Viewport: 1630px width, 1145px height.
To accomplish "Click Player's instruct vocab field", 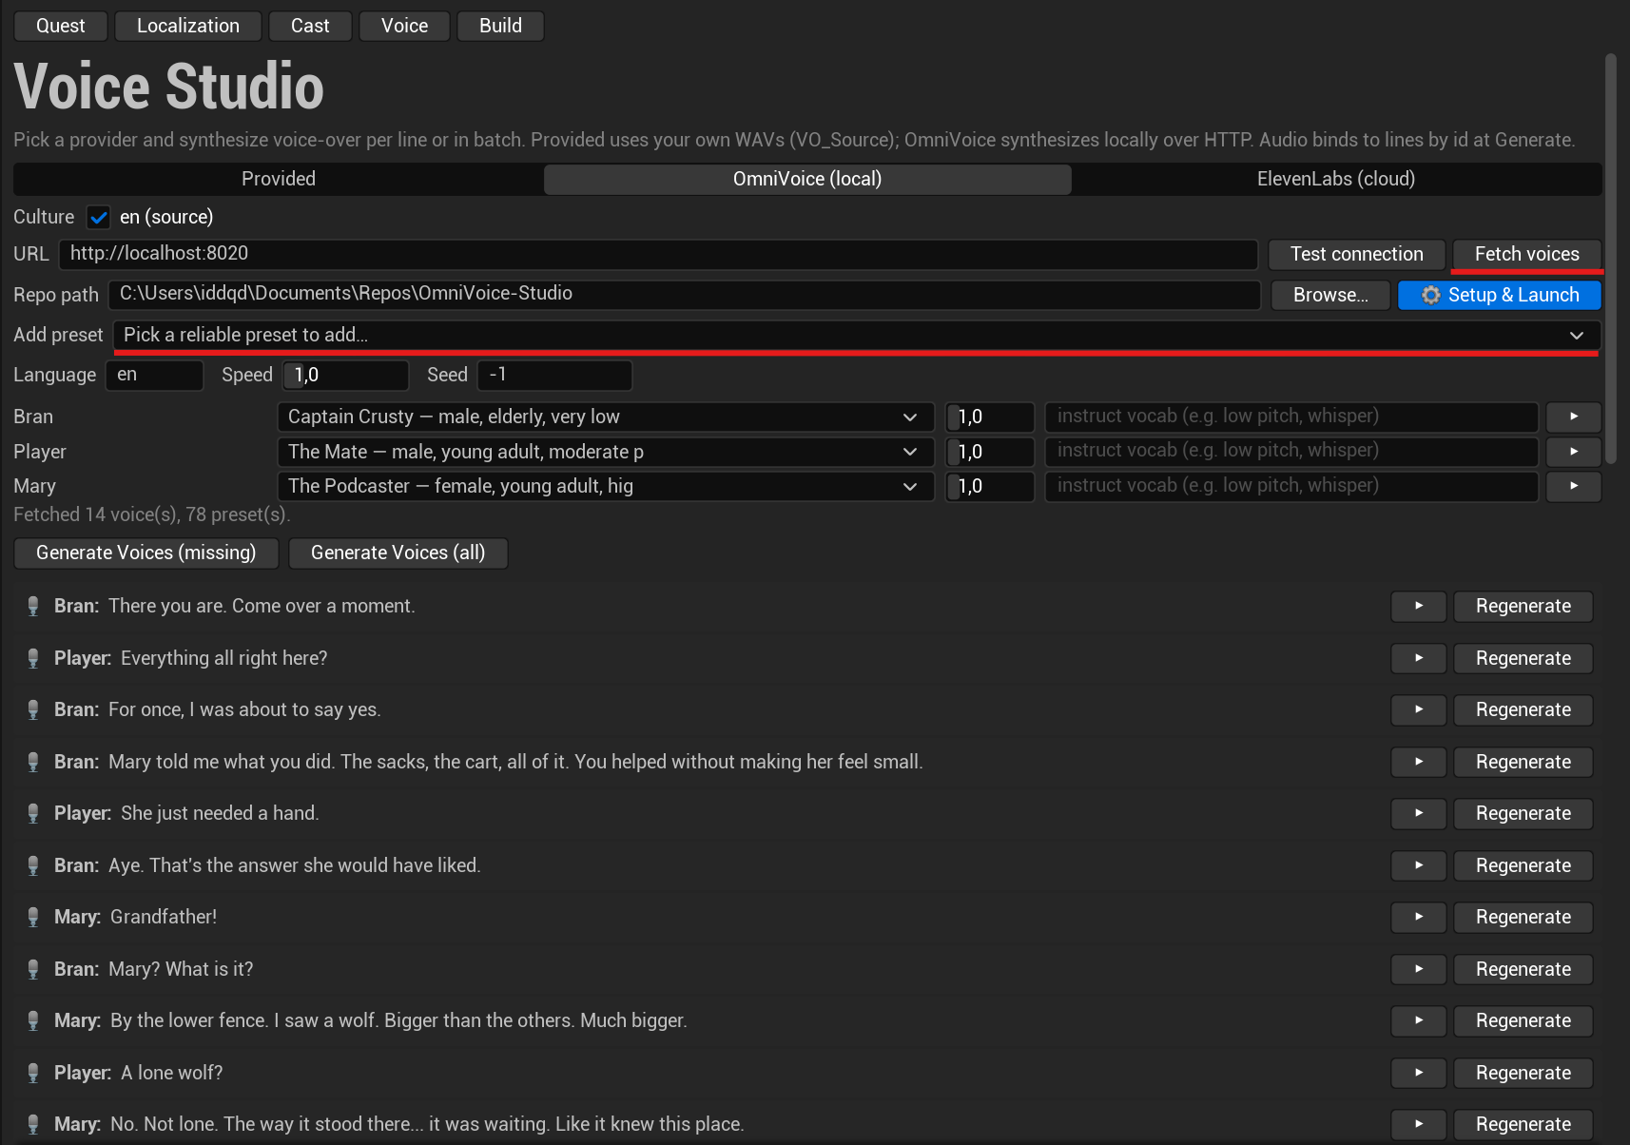I will [1291, 452].
